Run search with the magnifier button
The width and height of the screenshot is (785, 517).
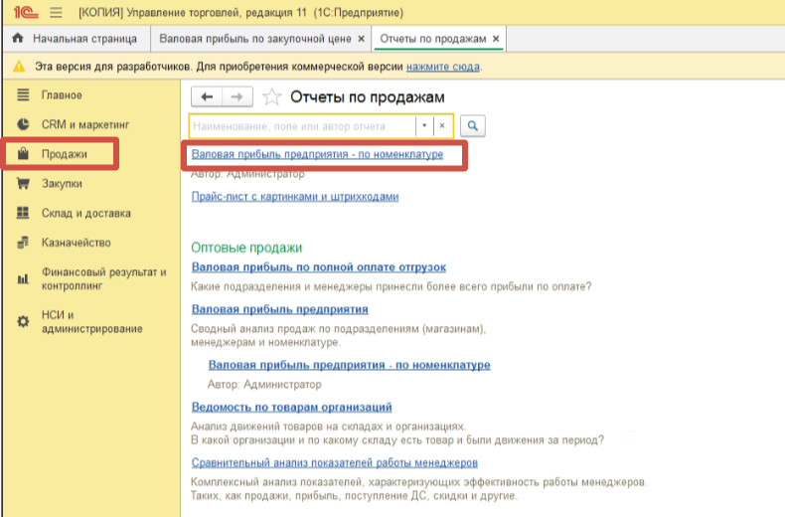[x=473, y=125]
